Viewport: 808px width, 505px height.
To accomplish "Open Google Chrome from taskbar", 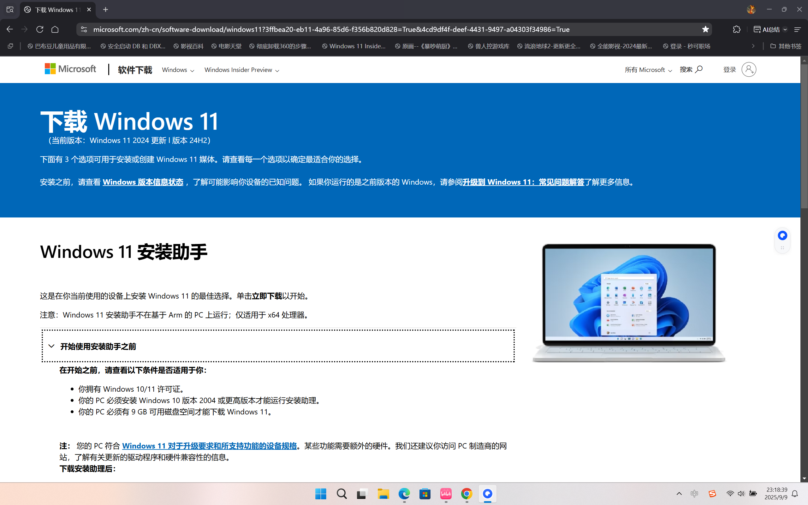I will [x=467, y=494].
